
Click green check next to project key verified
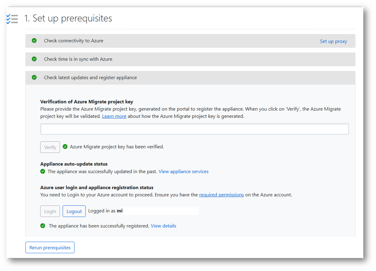[x=65, y=147]
